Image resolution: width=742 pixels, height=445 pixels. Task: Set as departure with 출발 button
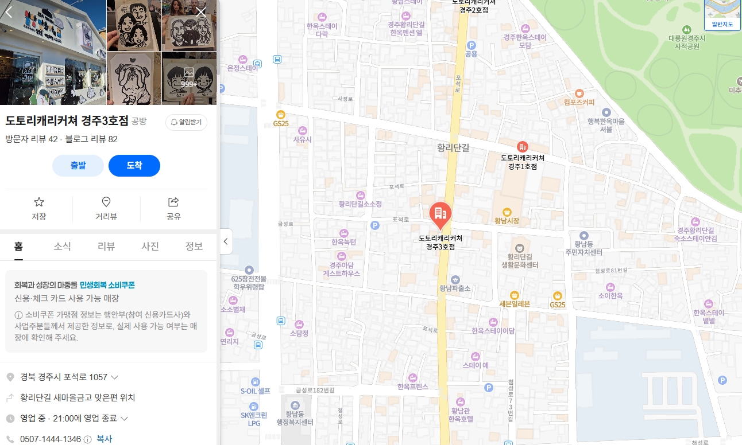pyautogui.click(x=78, y=166)
